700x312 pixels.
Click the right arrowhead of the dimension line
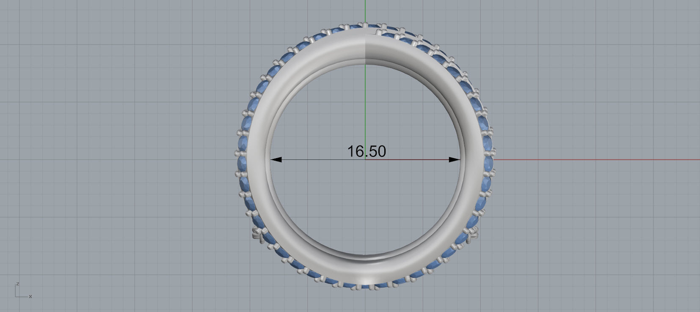click(x=455, y=159)
